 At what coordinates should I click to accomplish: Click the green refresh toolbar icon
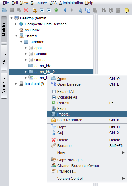[x=56, y=10]
